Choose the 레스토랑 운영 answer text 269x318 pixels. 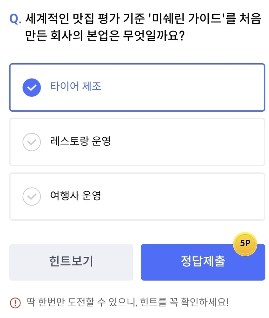tap(81, 141)
